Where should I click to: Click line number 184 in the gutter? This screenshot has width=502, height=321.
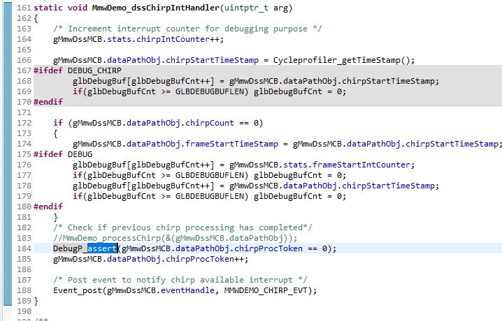point(24,248)
